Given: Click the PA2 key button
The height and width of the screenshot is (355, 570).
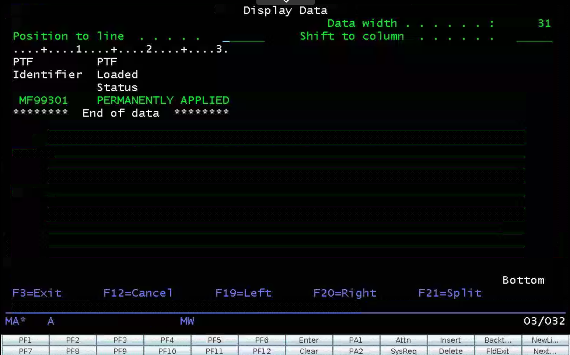Looking at the screenshot, I should pos(356,351).
